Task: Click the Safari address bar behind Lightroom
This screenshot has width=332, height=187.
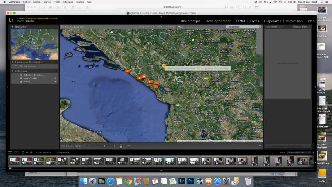Action: 172,7
